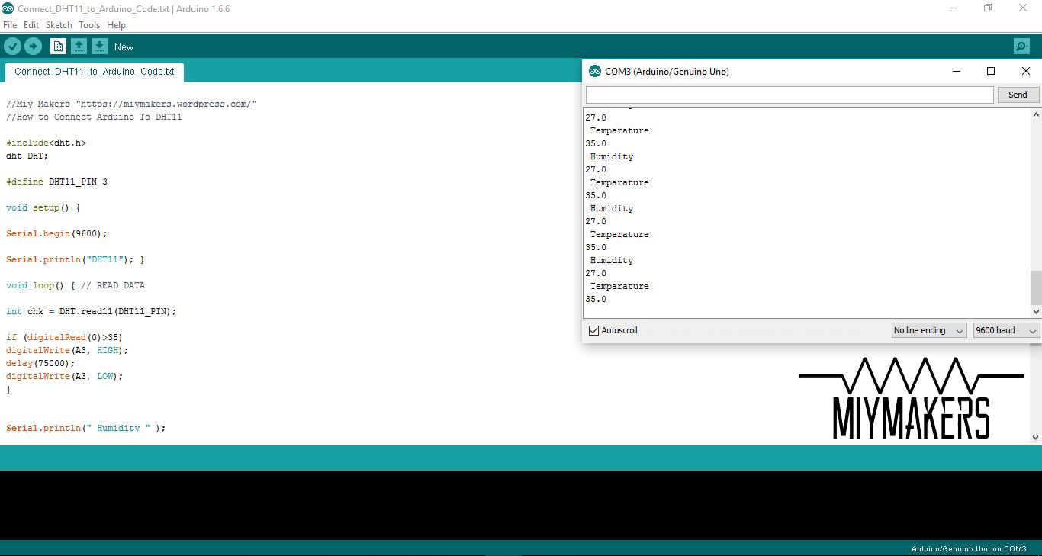Click the delay(75000); line
Screen dimensions: 1042x556
(x=41, y=364)
